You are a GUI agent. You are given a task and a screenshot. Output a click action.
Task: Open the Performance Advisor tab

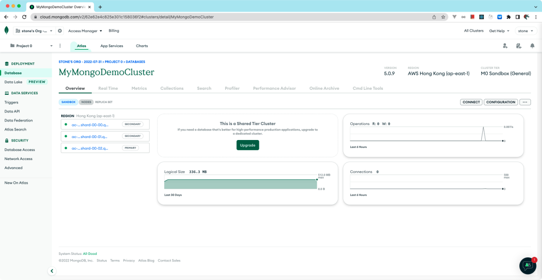(x=275, y=88)
